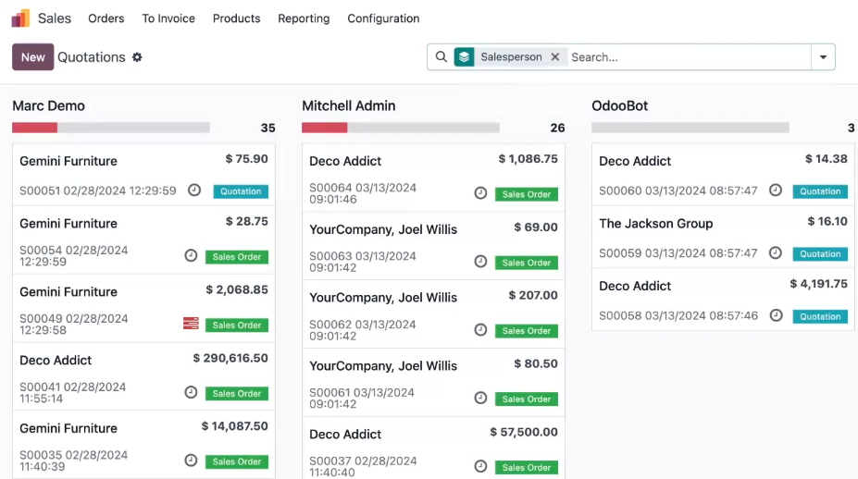The image size is (858, 479).
Task: Click activity clock on order S00063
Action: point(480,262)
